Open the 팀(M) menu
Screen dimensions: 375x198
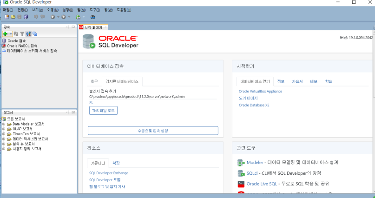pos(81,10)
